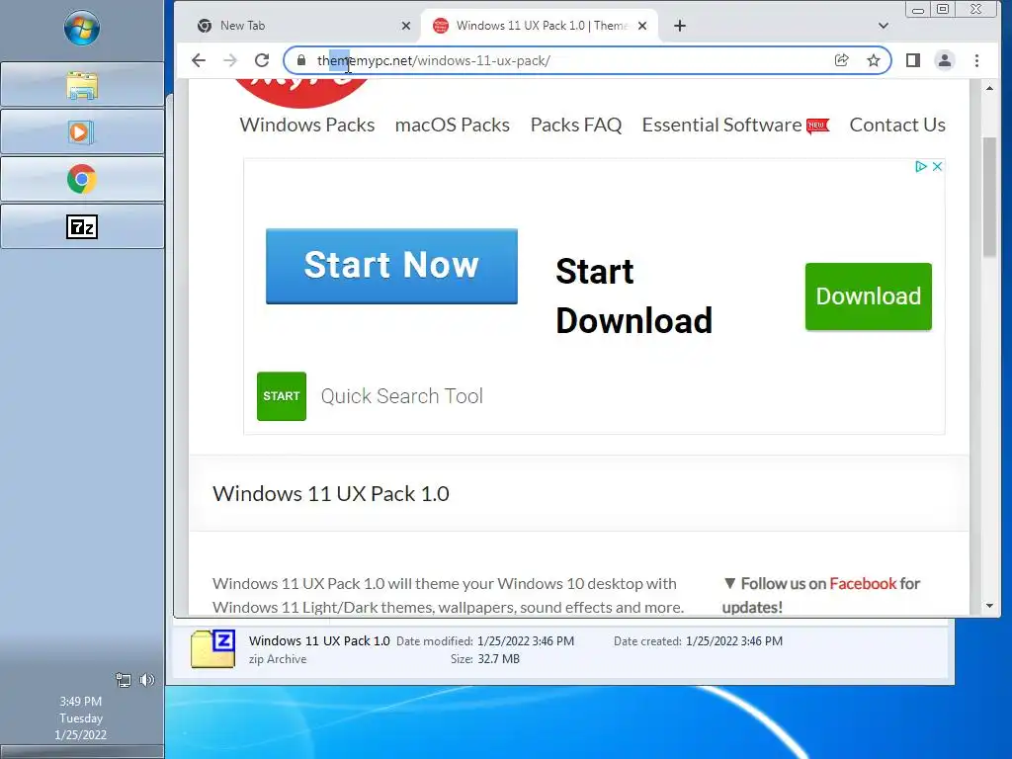Click the Windows 11 UX Pack 1.0 file name

click(x=319, y=640)
